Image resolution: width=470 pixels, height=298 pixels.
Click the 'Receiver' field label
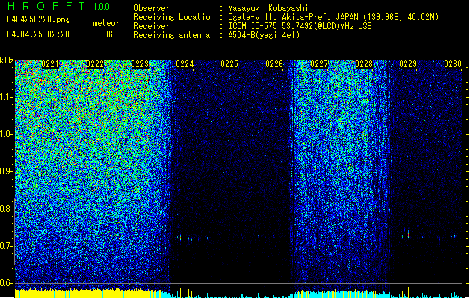pyautogui.click(x=152, y=26)
